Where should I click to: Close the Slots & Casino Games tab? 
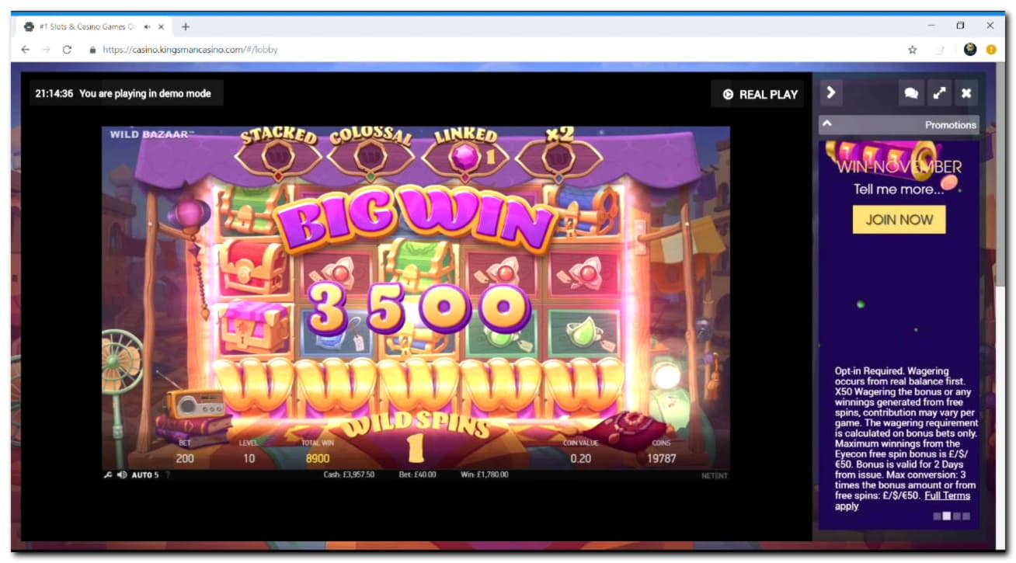pyautogui.click(x=161, y=26)
